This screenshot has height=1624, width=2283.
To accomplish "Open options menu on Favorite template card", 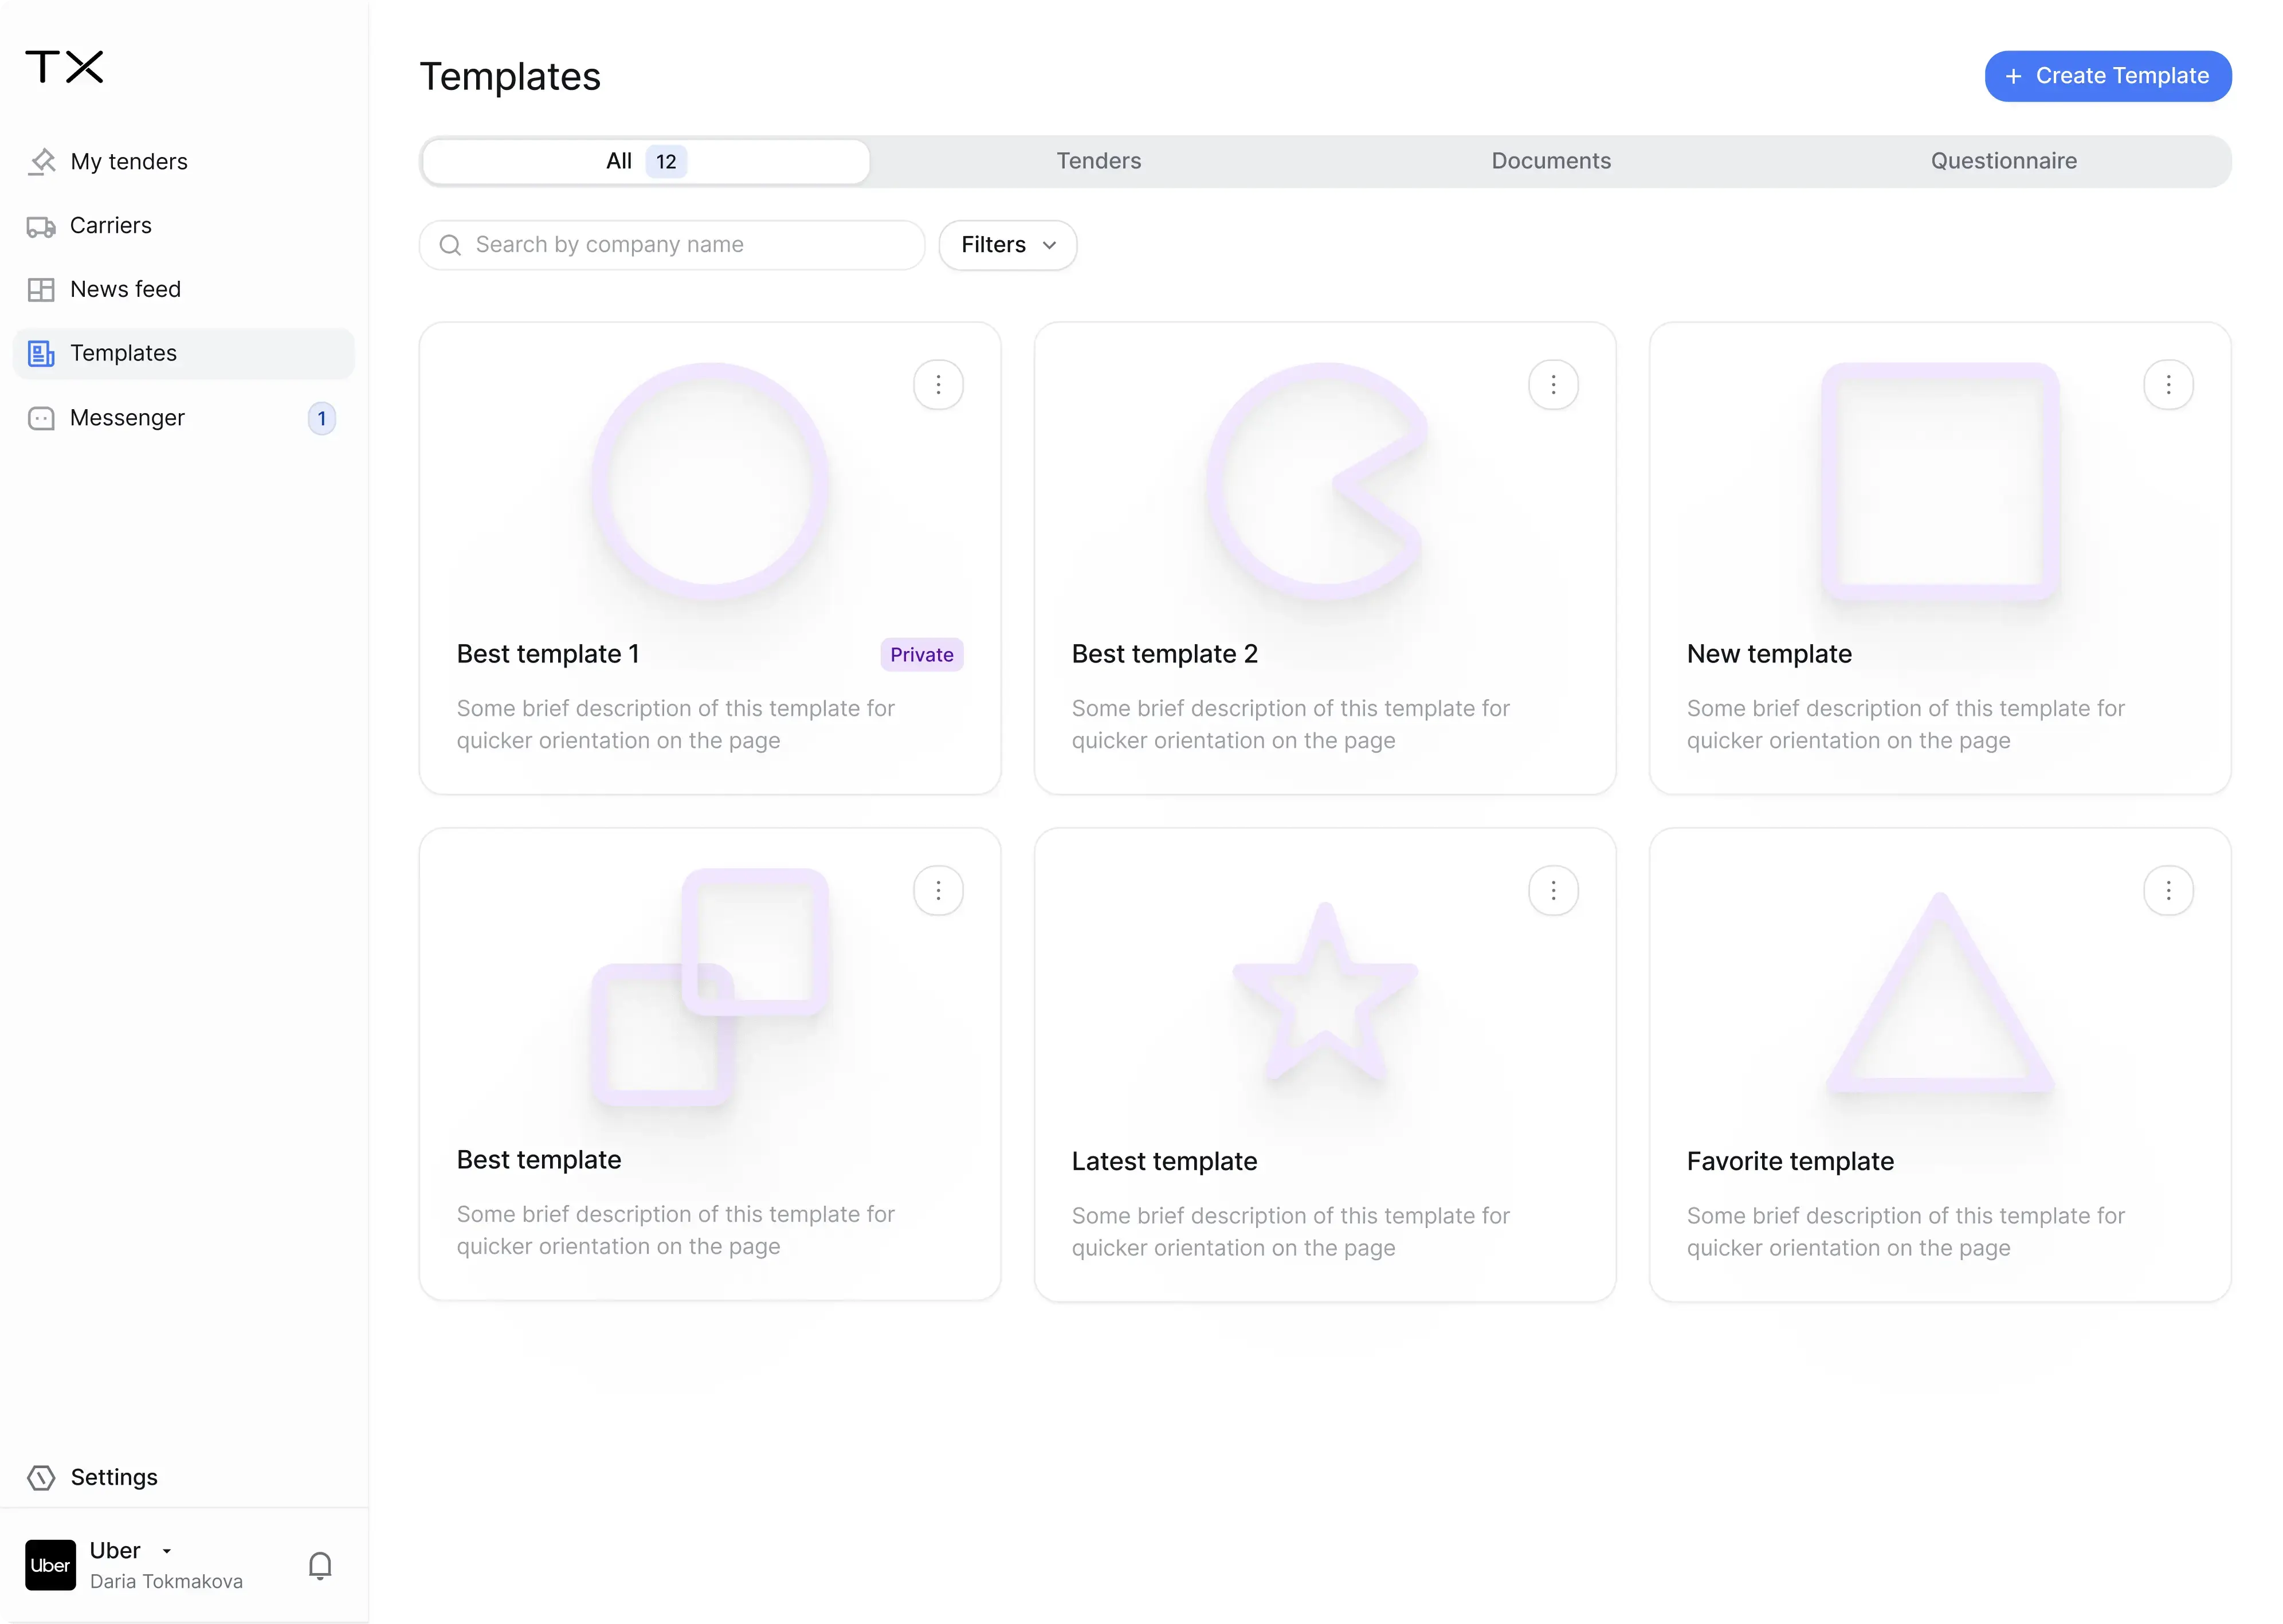I will (x=2169, y=890).
